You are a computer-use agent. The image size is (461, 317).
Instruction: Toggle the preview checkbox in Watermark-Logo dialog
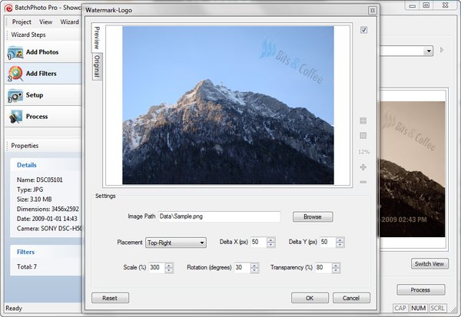[x=363, y=30]
